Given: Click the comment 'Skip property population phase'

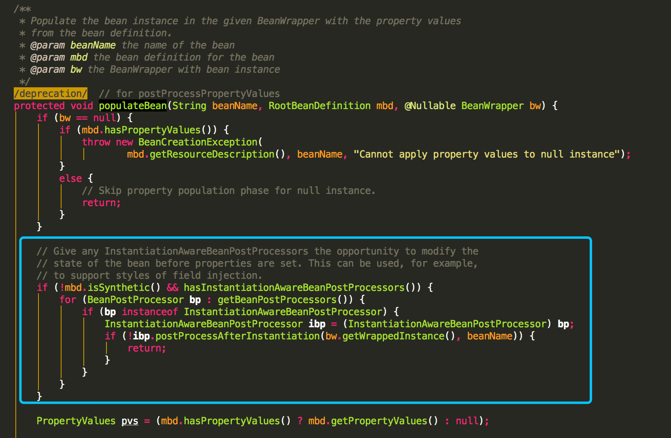Looking at the screenshot, I should [229, 191].
